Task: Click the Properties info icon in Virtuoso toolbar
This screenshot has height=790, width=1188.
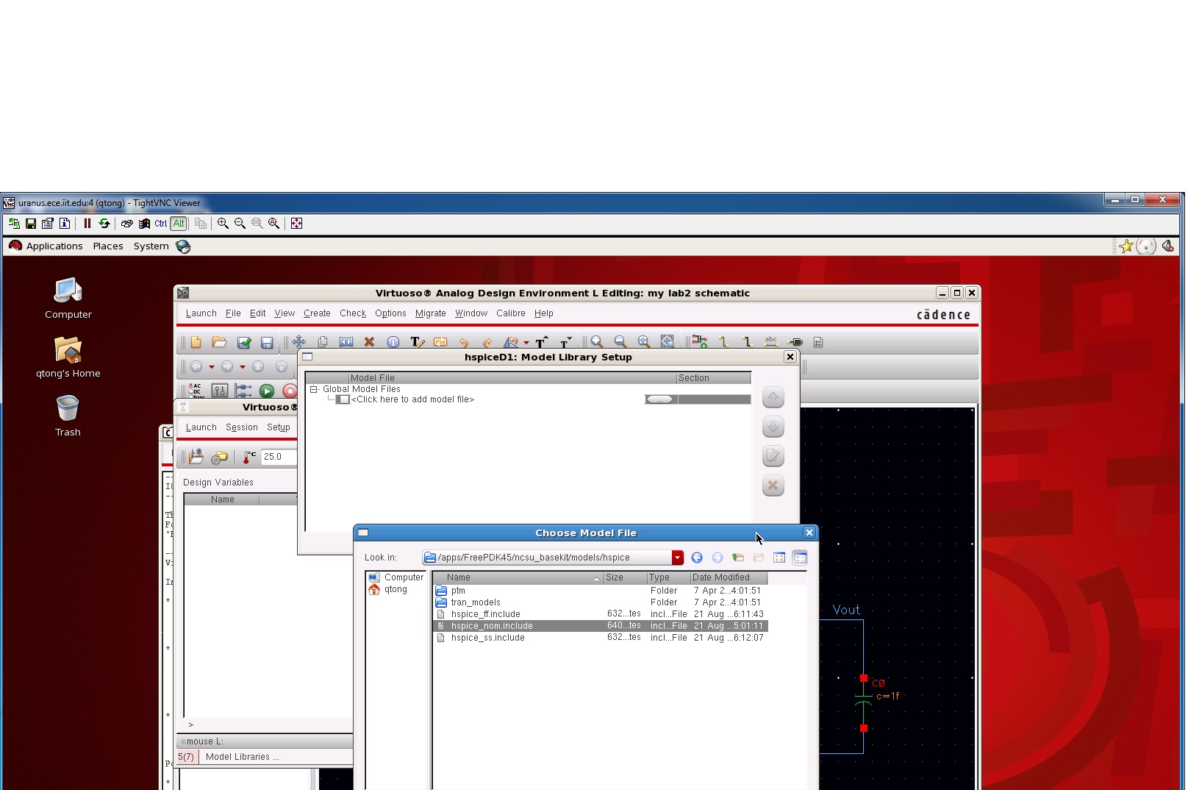Action: click(393, 342)
